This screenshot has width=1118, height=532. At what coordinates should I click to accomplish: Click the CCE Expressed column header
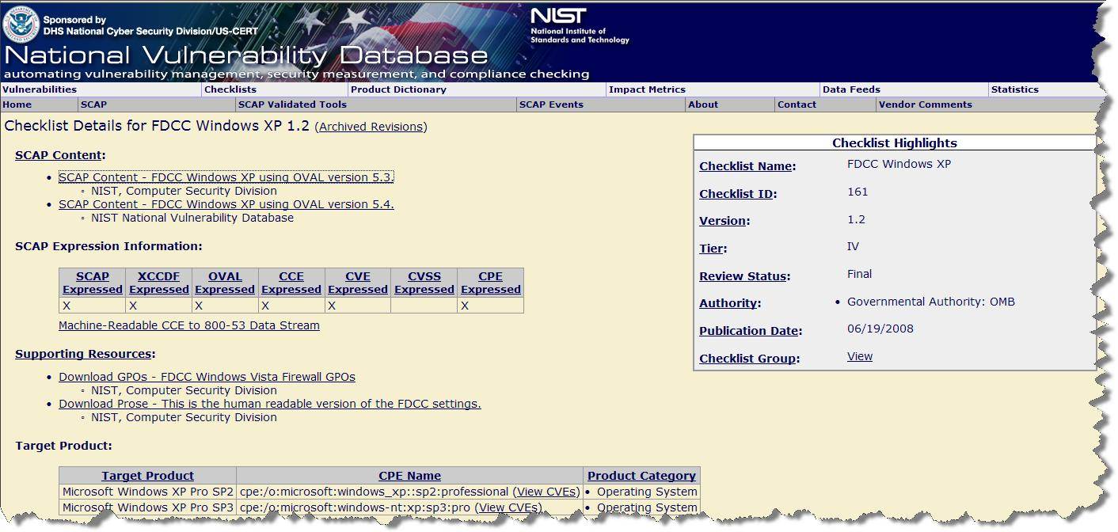point(291,283)
